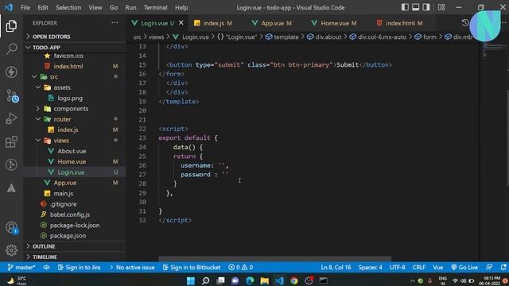Click the master branch indicator
Image resolution: width=509 pixels, height=286 pixels.
click(x=21, y=267)
